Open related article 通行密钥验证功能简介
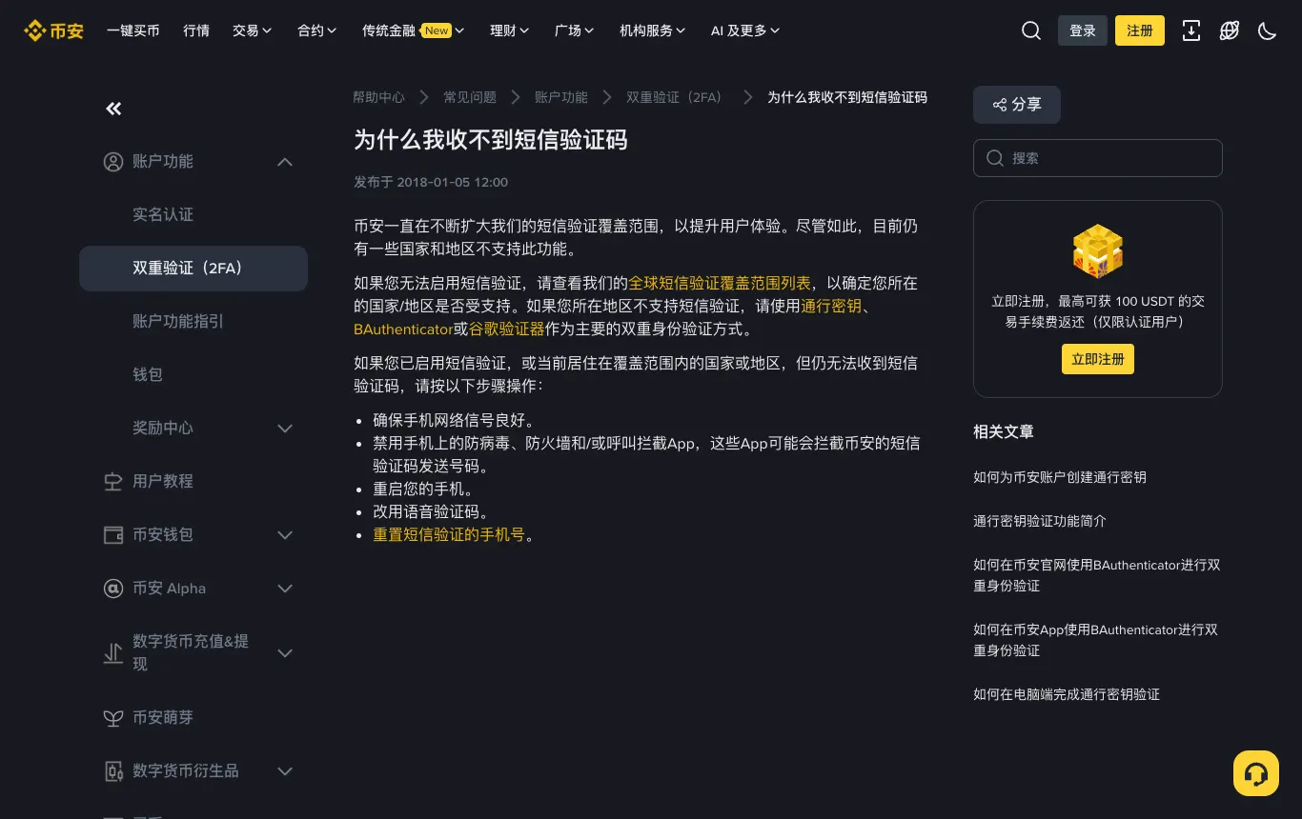This screenshot has width=1302, height=819. tap(1040, 521)
